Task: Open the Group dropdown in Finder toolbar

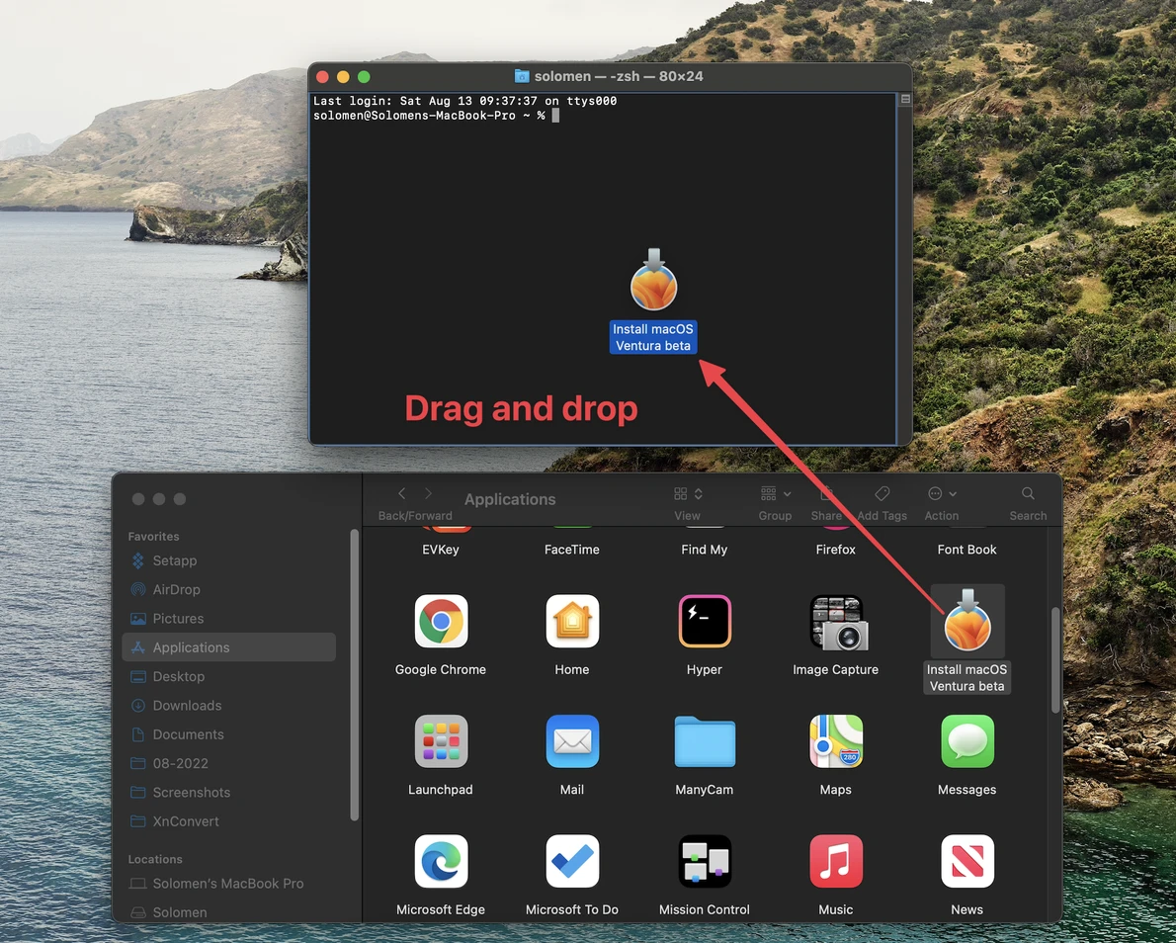Action: [776, 493]
